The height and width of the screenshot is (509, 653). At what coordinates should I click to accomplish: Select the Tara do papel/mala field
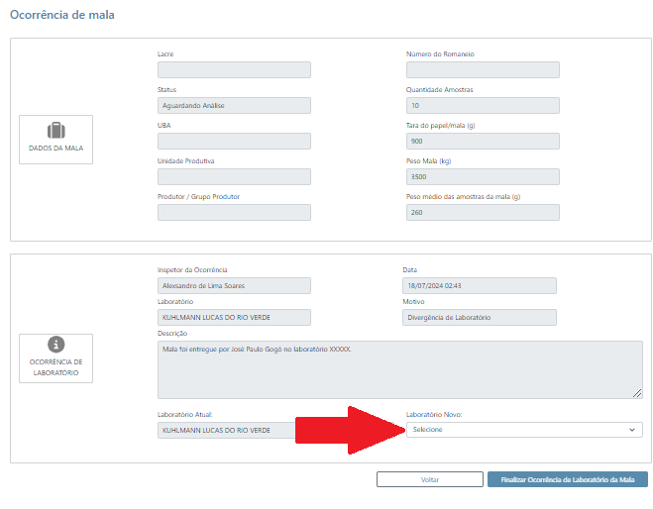pos(483,142)
